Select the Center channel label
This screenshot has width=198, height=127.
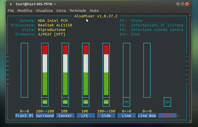coord(65,116)
